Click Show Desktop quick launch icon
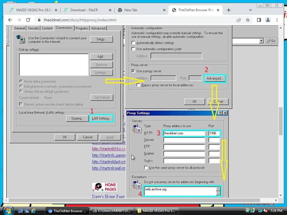287x215 pixels. pyautogui.click(x=20, y=211)
